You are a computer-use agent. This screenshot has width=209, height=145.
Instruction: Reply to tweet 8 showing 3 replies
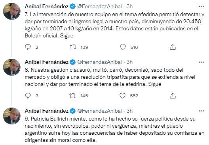[28, 96]
